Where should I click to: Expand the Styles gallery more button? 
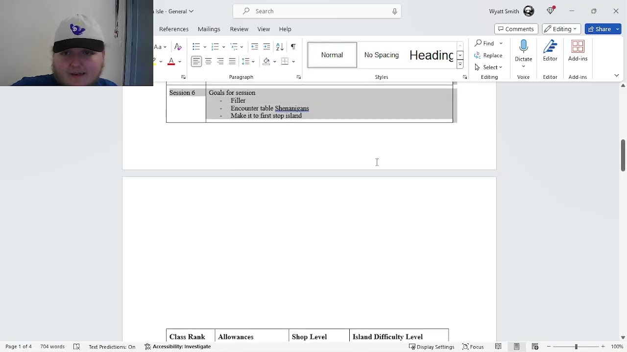[x=460, y=65]
